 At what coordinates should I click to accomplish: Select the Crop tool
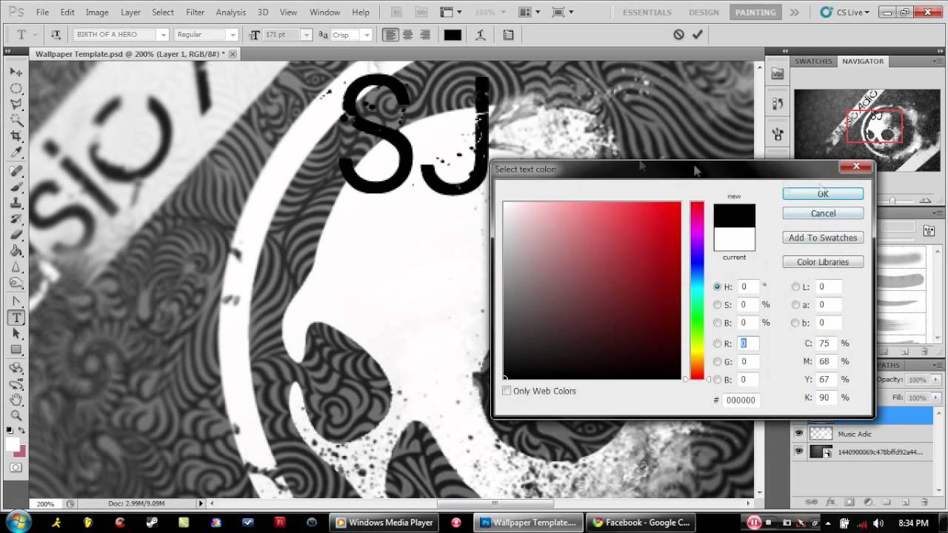click(16, 137)
